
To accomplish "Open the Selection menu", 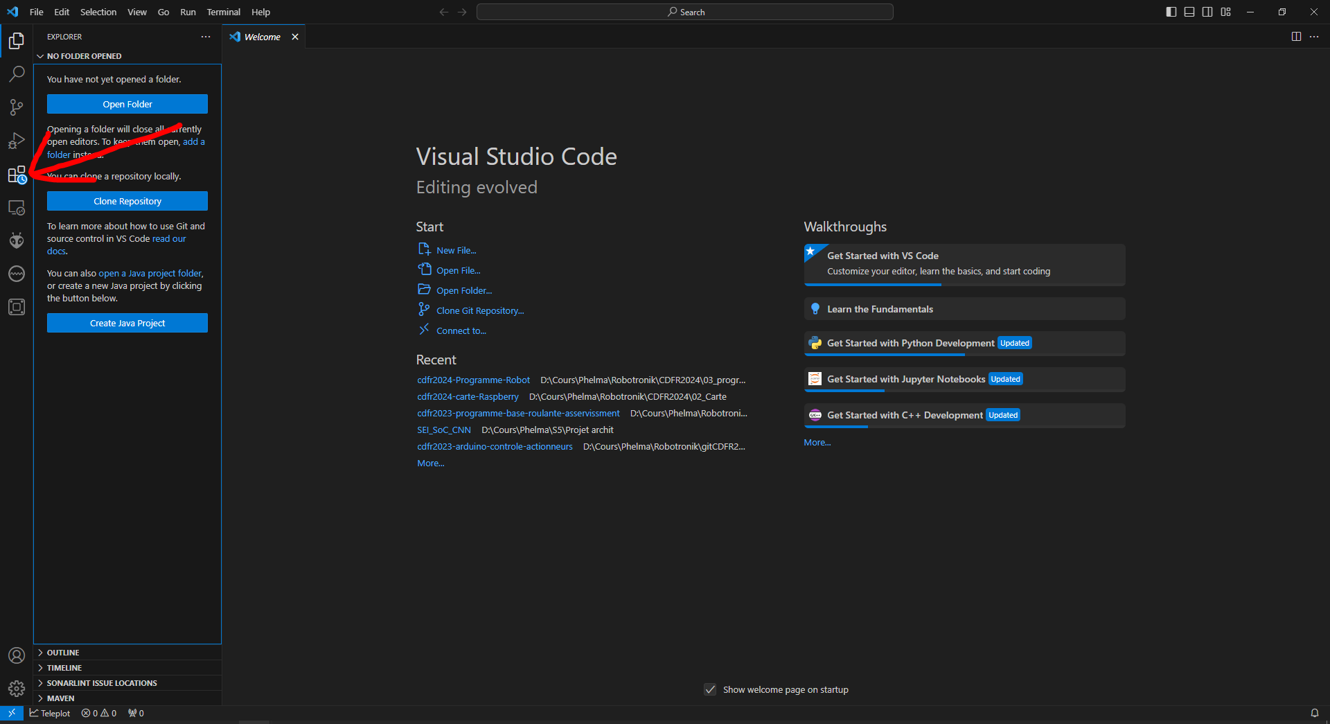I will 98,12.
